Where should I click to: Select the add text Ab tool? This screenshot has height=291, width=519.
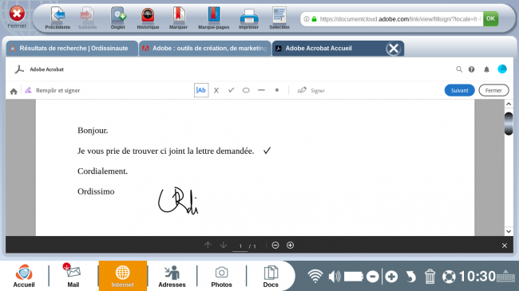pos(201,90)
